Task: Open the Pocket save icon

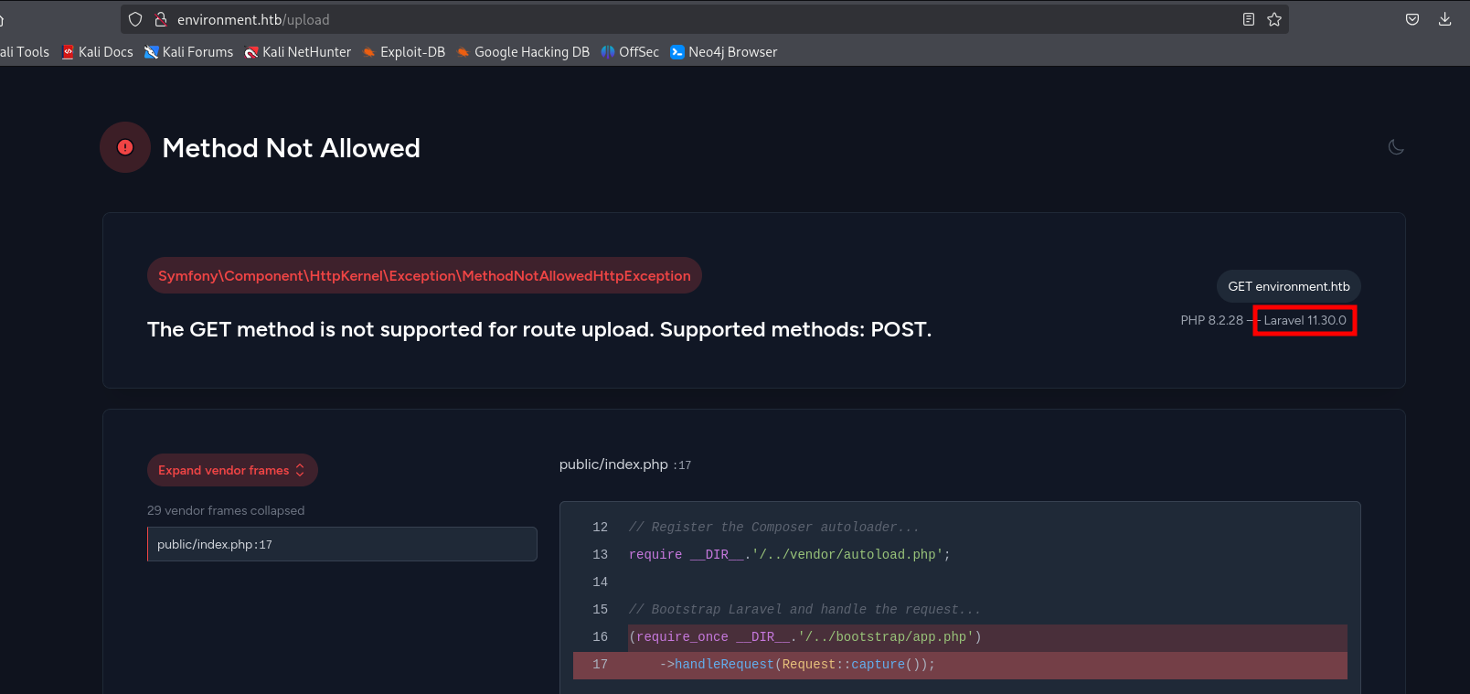Action: point(1412,19)
